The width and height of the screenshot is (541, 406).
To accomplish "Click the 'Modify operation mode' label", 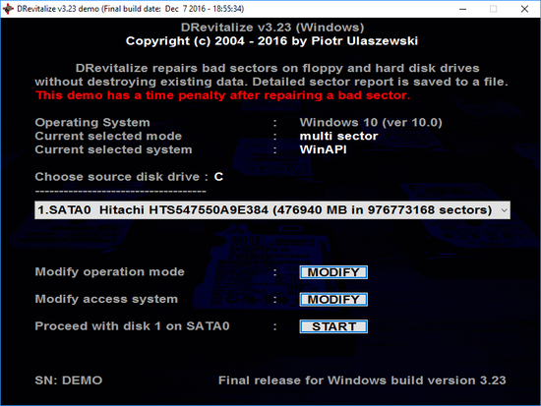I will point(110,272).
